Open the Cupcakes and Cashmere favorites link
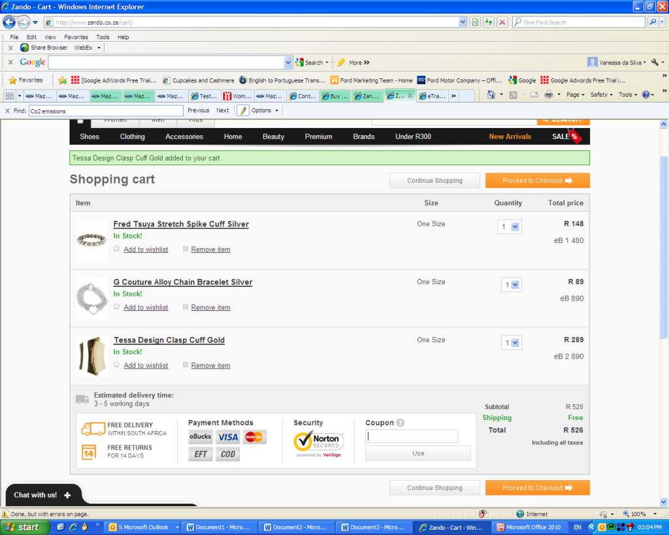Screen dimensions: 669x535 (x=199, y=80)
